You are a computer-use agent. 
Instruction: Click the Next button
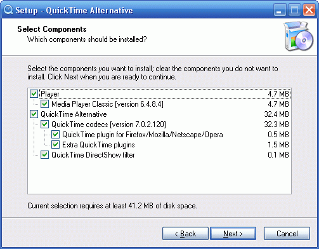tap(233, 234)
